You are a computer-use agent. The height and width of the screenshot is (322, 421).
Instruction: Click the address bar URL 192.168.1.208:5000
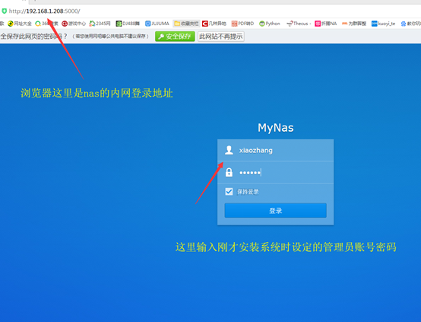[44, 11]
